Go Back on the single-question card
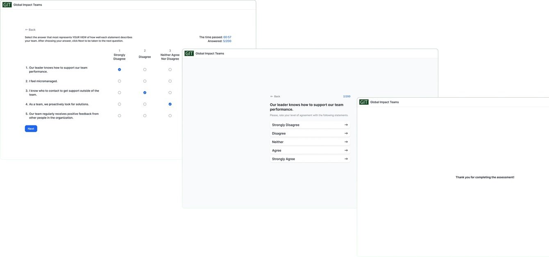The height and width of the screenshot is (257, 549). [x=275, y=96]
